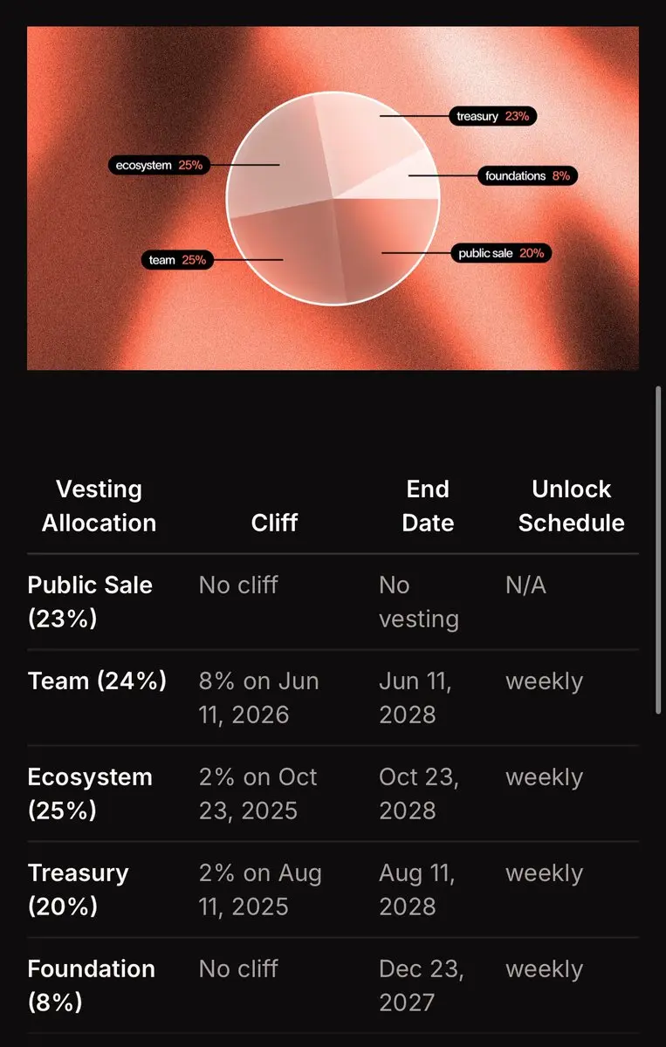Click the treasury 23% chart label
Viewport: 666px width, 1047px height.
[492, 116]
